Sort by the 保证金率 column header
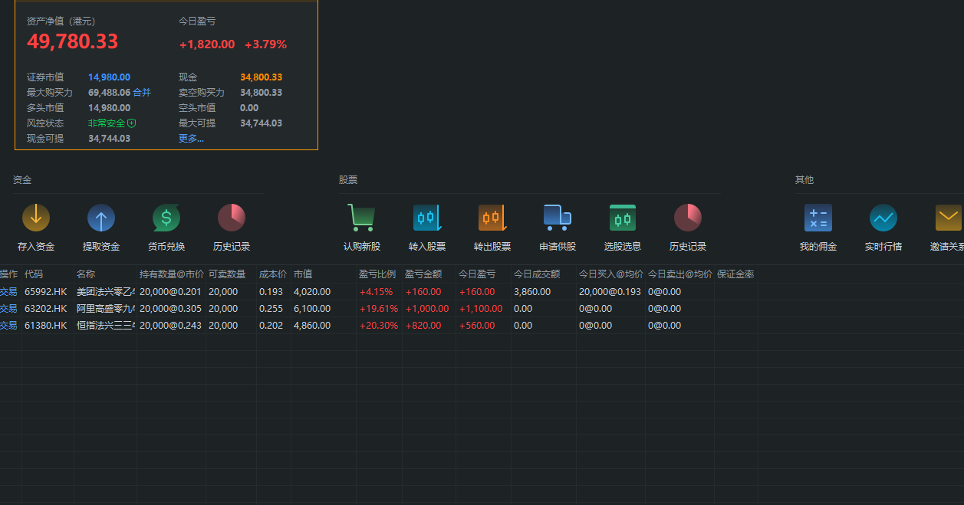This screenshot has width=964, height=505. tap(735, 274)
